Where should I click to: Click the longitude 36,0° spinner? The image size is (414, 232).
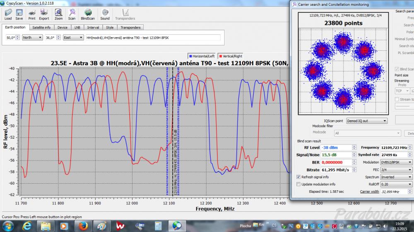coord(58,38)
